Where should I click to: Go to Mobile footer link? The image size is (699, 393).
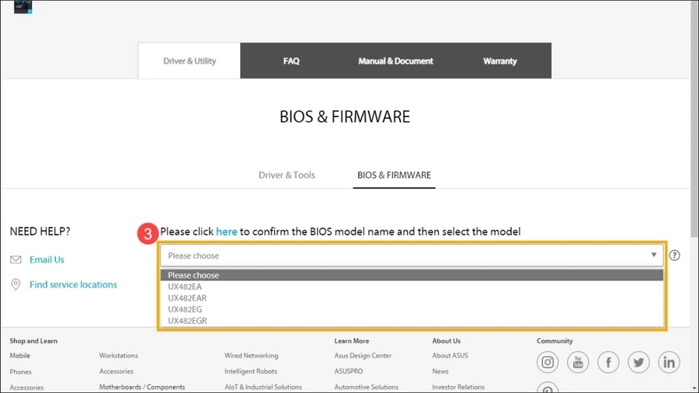point(20,356)
